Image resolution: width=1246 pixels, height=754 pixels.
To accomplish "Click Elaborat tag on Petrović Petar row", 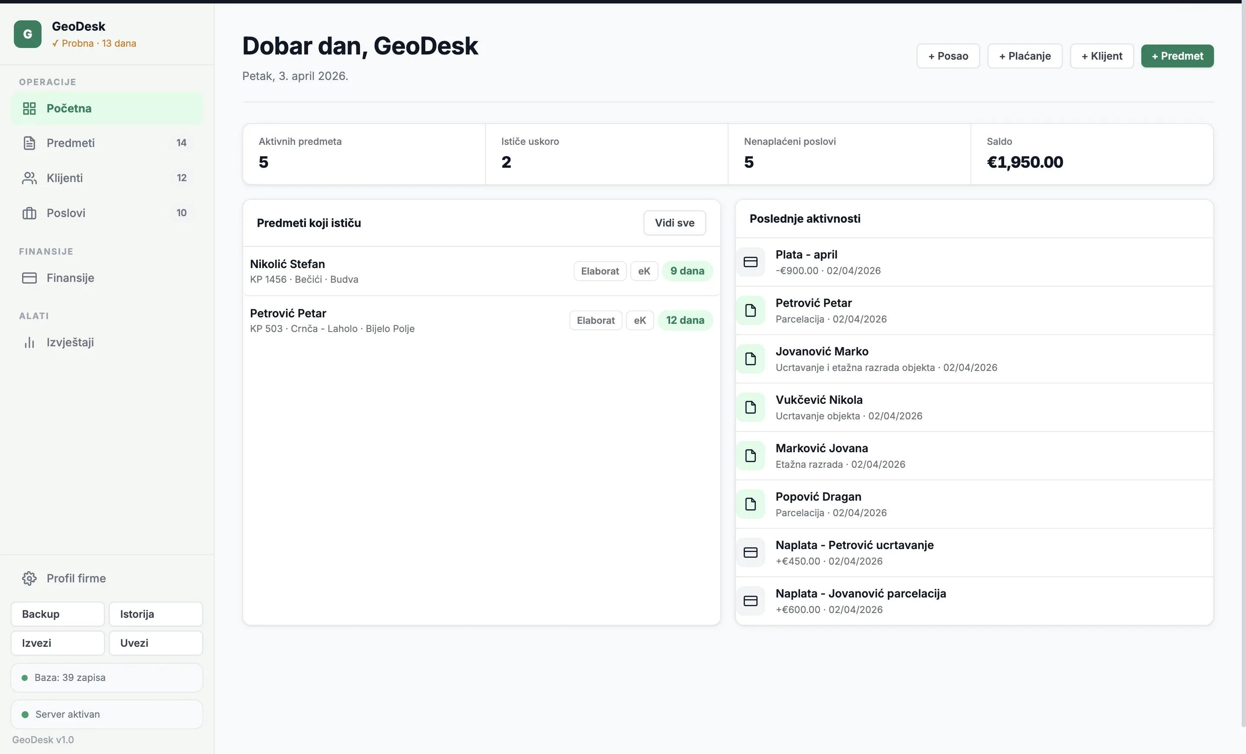I will pyautogui.click(x=596, y=320).
